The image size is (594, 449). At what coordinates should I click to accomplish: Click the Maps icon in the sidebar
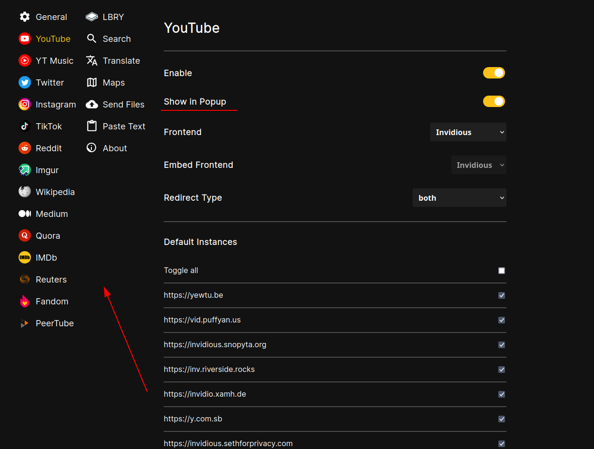pyautogui.click(x=91, y=82)
